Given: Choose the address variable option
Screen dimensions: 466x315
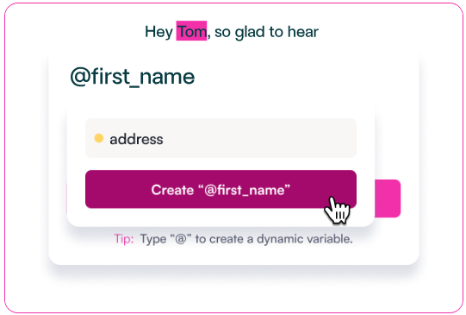Looking at the screenshot, I should (x=221, y=138).
